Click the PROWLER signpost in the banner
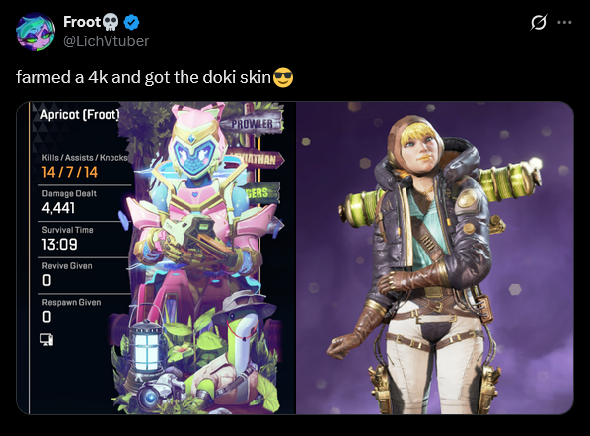The image size is (590, 436). click(252, 124)
